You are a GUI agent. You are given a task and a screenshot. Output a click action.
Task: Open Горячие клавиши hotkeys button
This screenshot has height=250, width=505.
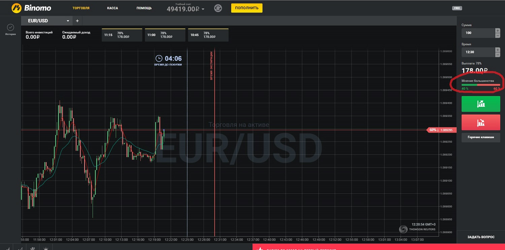click(x=481, y=137)
